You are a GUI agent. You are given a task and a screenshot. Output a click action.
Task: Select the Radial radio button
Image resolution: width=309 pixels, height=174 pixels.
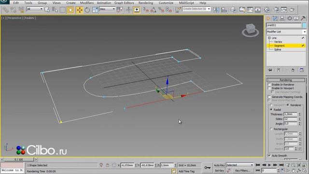271,110
